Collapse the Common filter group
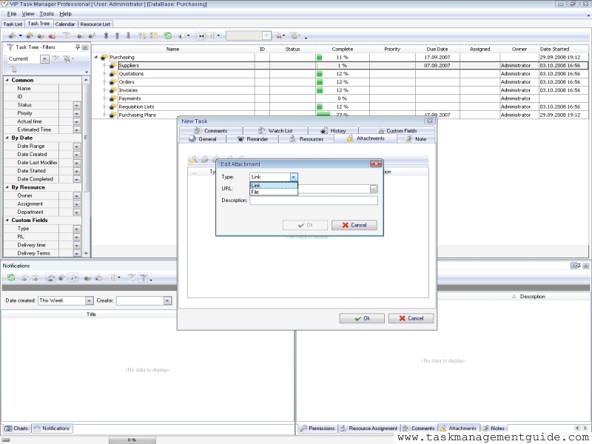The image size is (592, 444). pyautogui.click(x=7, y=80)
